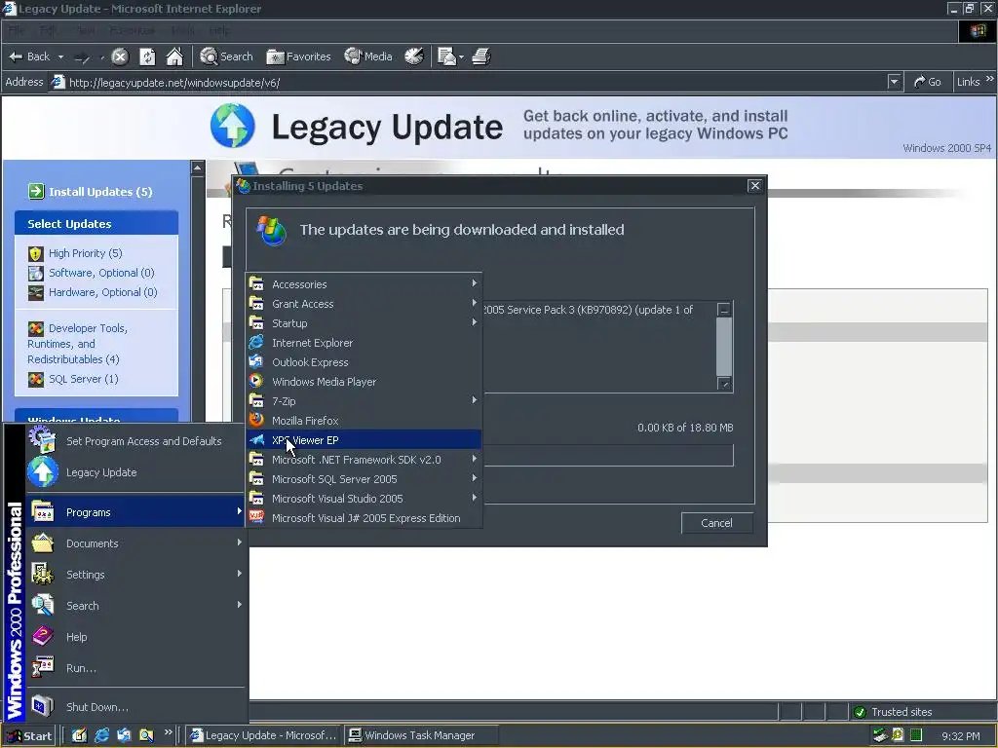This screenshot has height=748, width=998.
Task: Expand Microsoft .NET Framework SDK v2.0 arrow
Action: pyautogui.click(x=475, y=459)
